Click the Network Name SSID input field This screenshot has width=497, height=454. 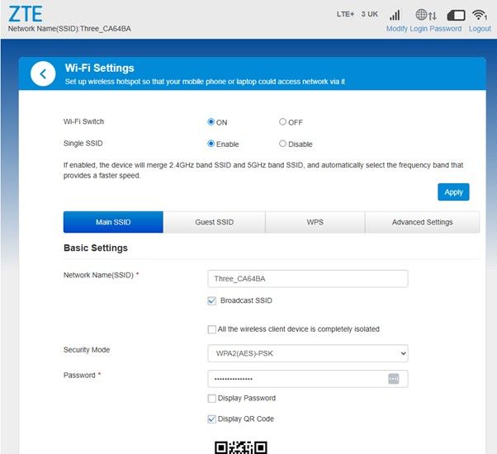pos(307,279)
